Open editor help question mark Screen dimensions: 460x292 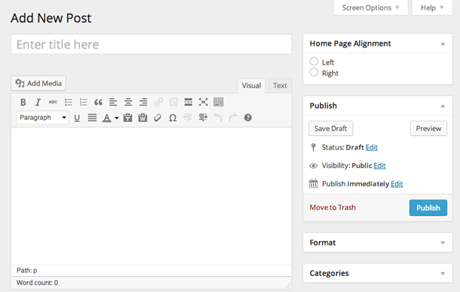[x=248, y=117]
